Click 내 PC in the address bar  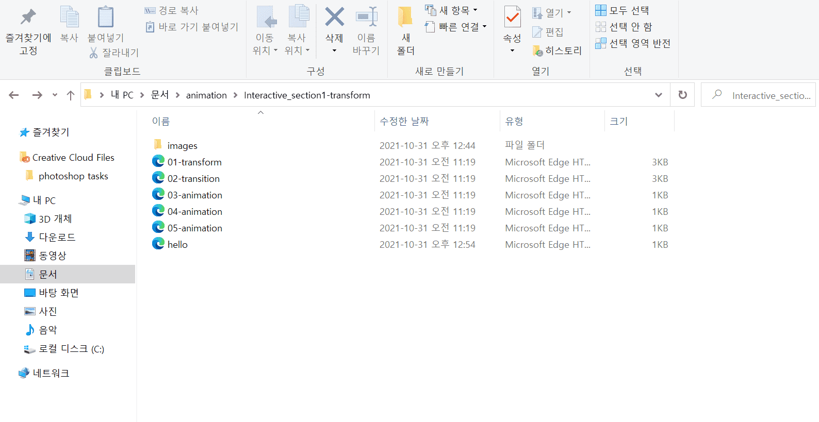pos(122,95)
